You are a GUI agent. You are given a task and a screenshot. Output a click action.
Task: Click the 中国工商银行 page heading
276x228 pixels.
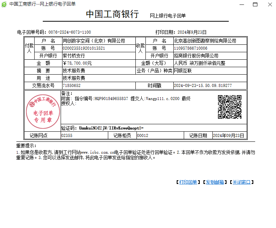click(112, 14)
